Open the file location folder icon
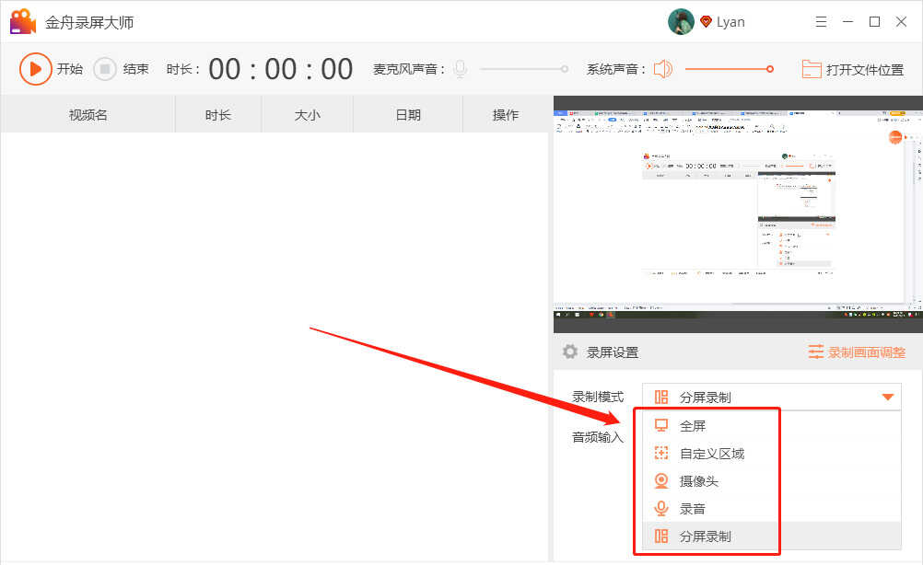923x565 pixels. point(811,69)
